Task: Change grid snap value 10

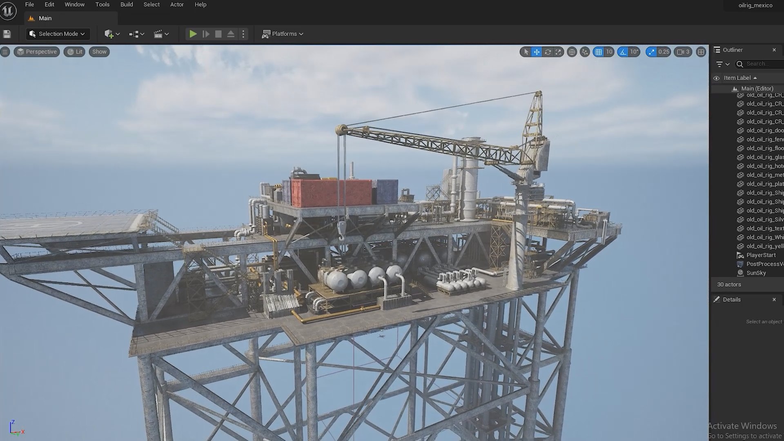Action: pos(609,52)
